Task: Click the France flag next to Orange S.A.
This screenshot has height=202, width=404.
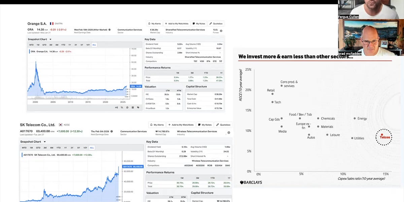Action: coord(52,24)
